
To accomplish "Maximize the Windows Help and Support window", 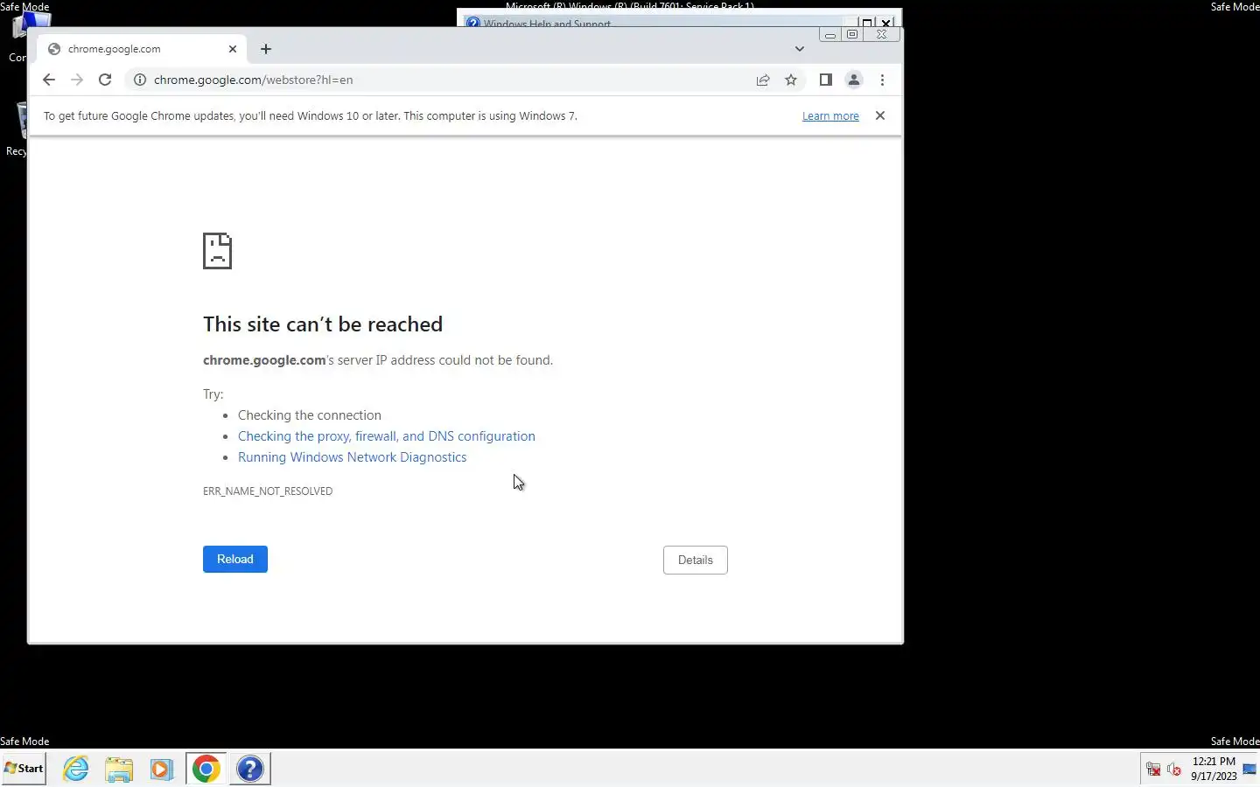I will [866, 23].
